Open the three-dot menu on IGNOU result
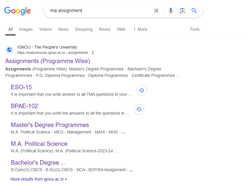This screenshot has height=185, width=248. click(93, 52)
